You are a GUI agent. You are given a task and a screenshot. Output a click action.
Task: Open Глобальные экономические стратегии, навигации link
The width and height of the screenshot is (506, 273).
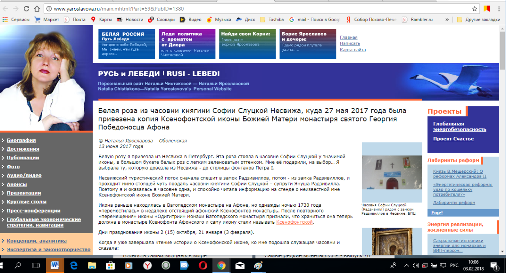coord(43,222)
